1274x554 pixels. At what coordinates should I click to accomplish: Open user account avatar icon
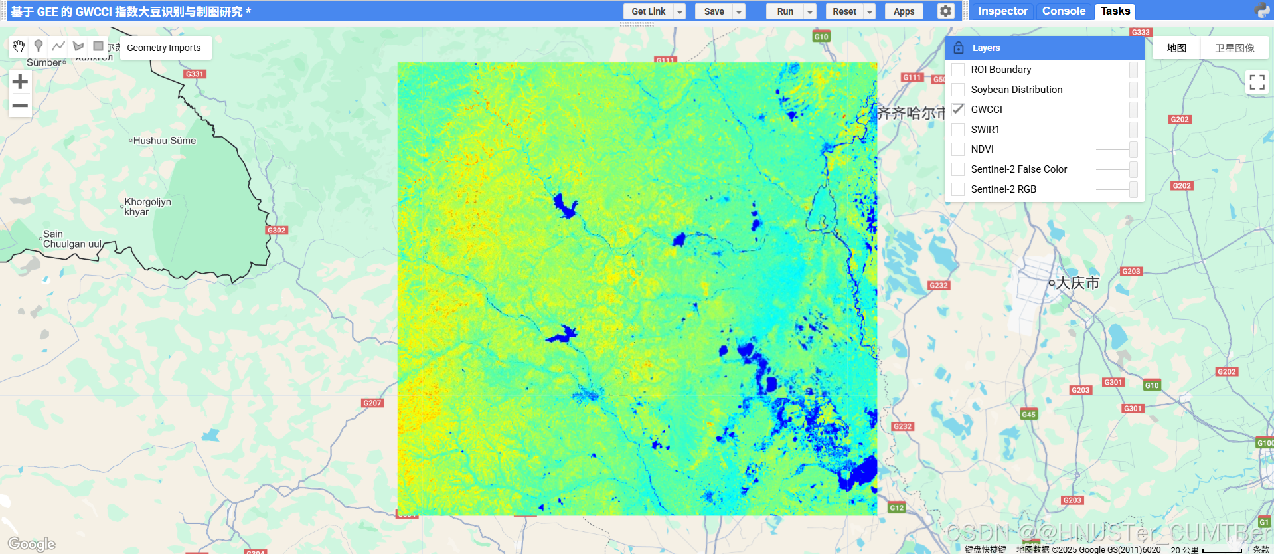(1262, 11)
